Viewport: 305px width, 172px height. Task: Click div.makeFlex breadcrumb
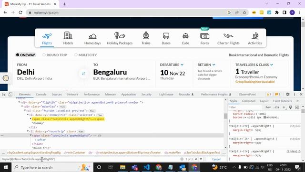(x=173, y=153)
